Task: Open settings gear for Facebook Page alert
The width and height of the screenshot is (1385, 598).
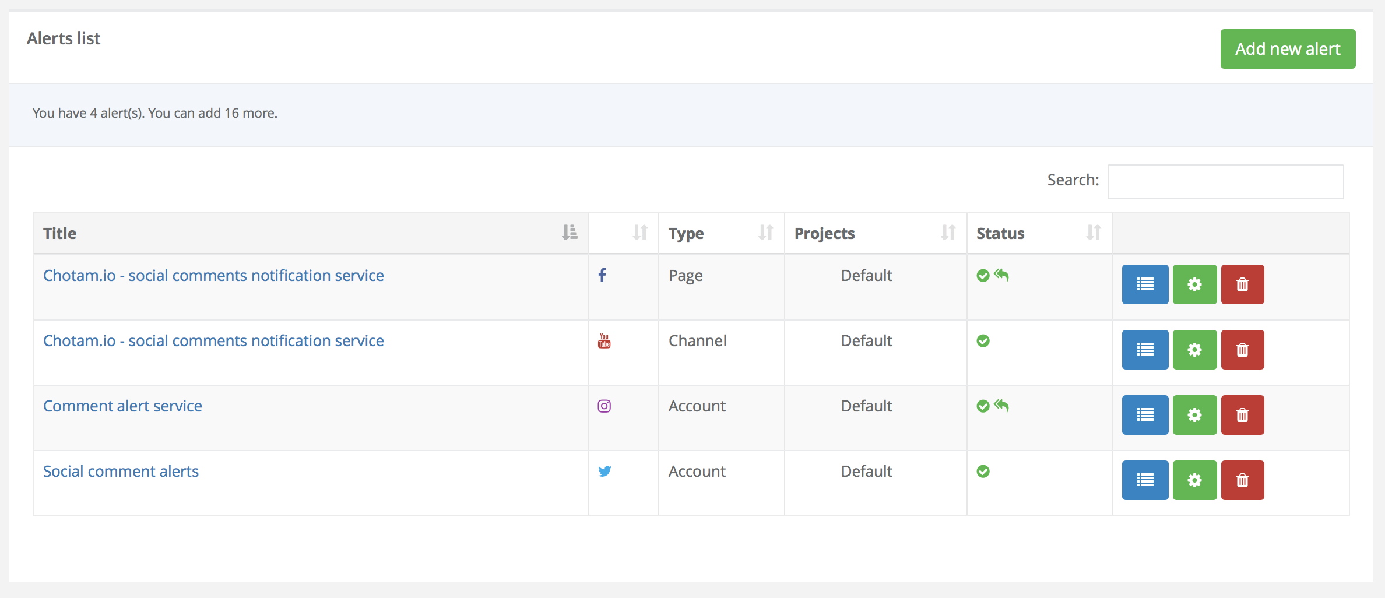Action: click(1194, 284)
